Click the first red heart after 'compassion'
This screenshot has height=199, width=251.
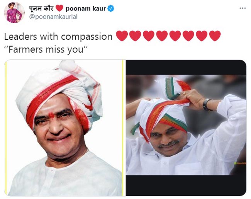pyautogui.click(x=122, y=36)
